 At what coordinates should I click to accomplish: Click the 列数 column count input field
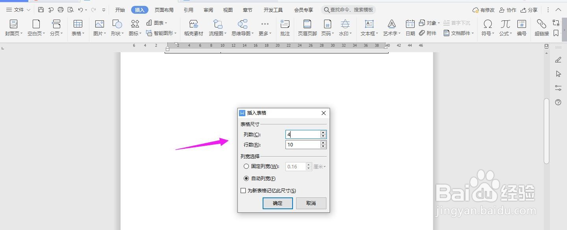[303, 135]
